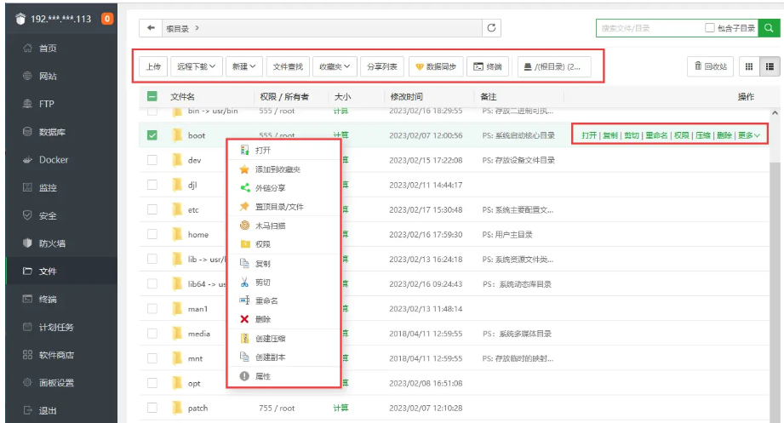Open the 防火墙 firewall sidebar item

[x=54, y=243]
